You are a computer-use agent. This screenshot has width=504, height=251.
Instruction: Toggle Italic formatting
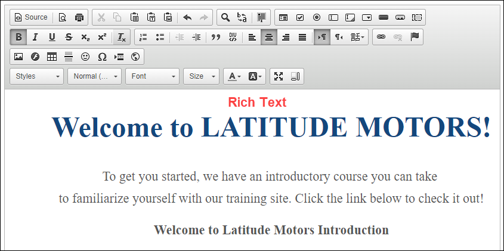[35, 37]
